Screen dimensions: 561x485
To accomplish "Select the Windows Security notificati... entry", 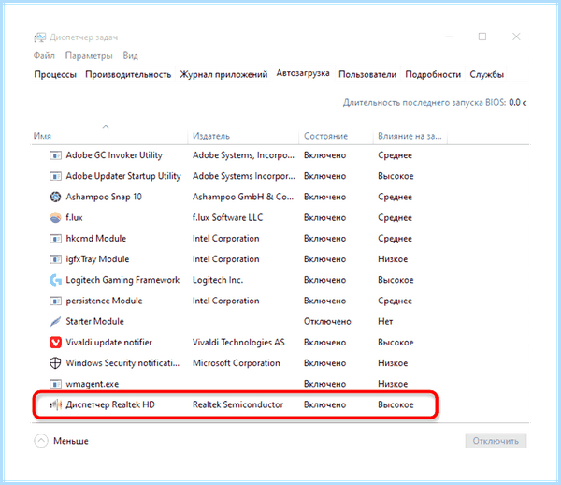I will coord(122,363).
